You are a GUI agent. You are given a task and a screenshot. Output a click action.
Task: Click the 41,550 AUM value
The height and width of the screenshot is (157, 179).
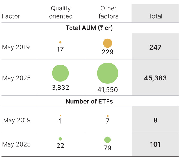[107, 89]
